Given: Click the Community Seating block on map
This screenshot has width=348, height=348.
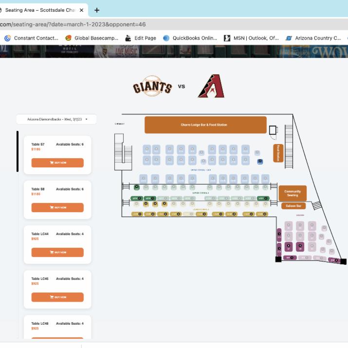Looking at the screenshot, I should click(x=293, y=193).
